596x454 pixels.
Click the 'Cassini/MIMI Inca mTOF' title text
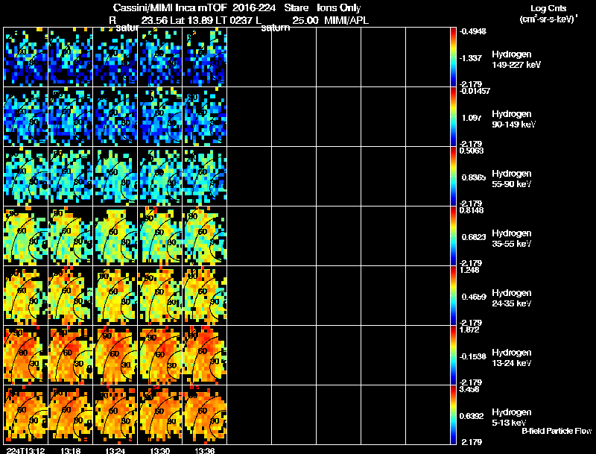point(171,8)
